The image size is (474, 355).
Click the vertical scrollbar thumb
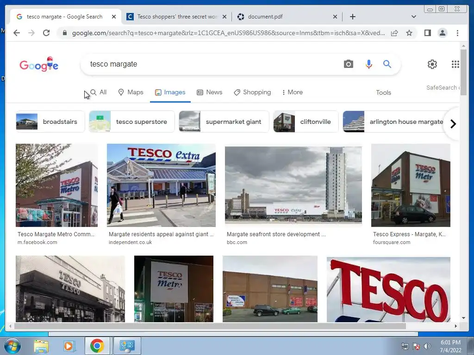(463, 72)
